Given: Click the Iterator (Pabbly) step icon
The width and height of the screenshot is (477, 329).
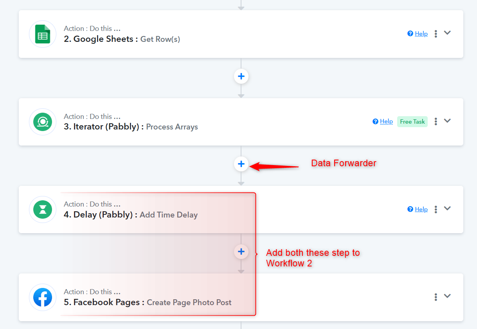Looking at the screenshot, I should pyautogui.click(x=43, y=122).
